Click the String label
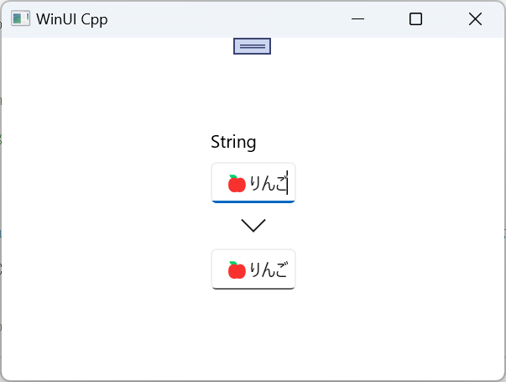 (233, 142)
